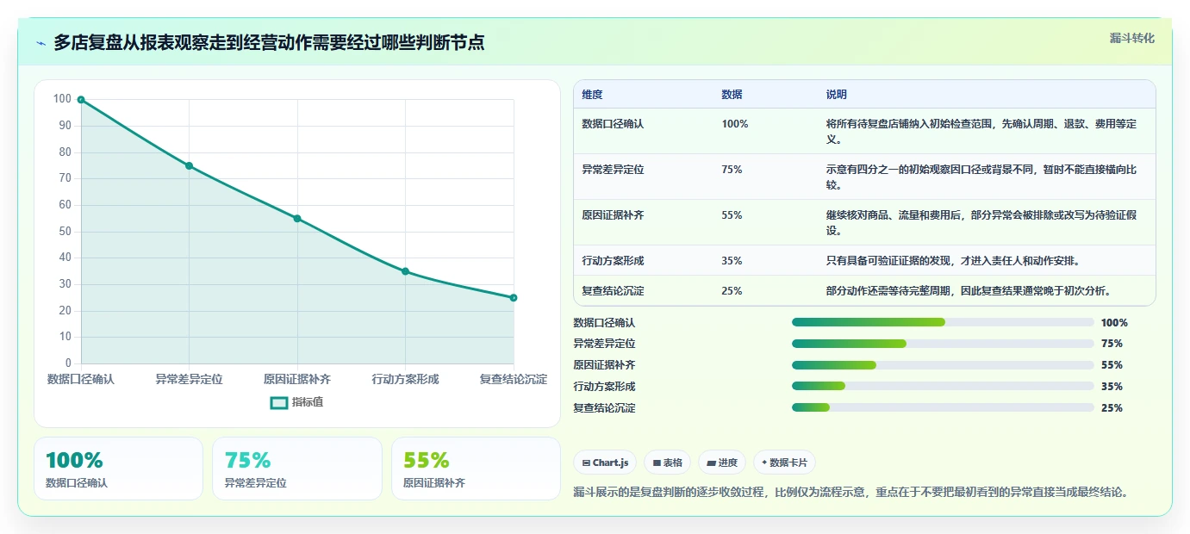The image size is (1190, 534).
Task: Click the 75% progress bar for 异常差异定位
Action: tap(943, 344)
